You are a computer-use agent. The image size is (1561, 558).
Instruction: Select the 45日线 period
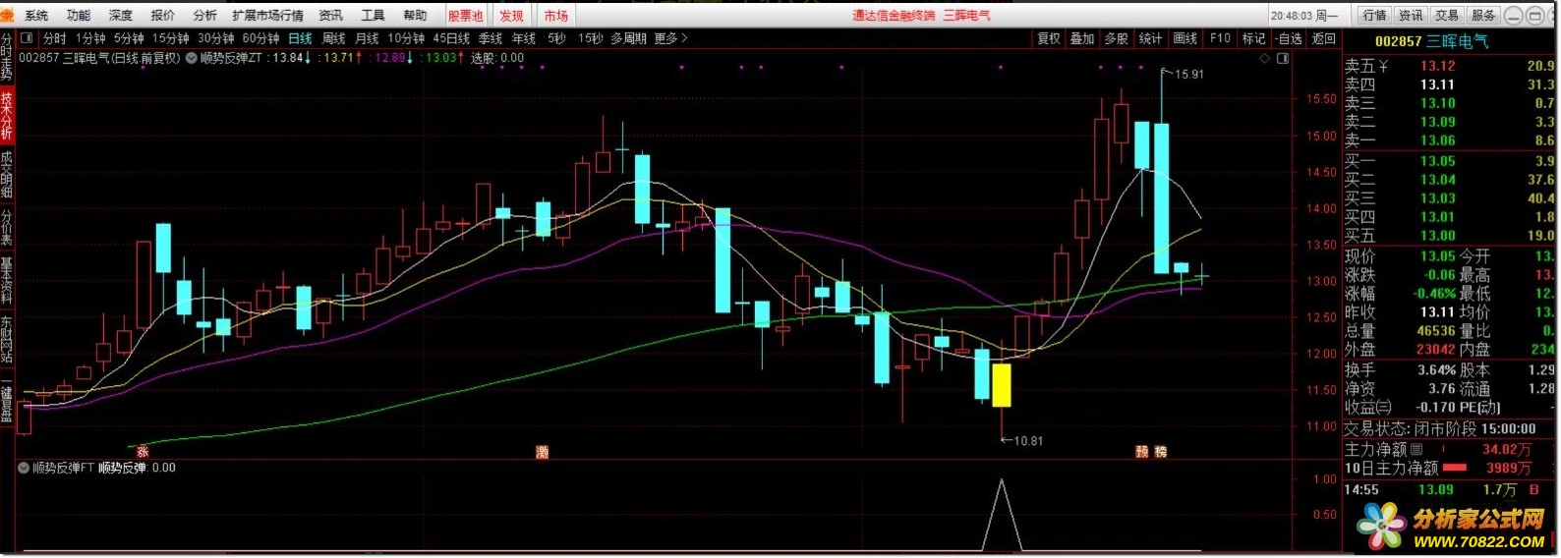(x=451, y=38)
